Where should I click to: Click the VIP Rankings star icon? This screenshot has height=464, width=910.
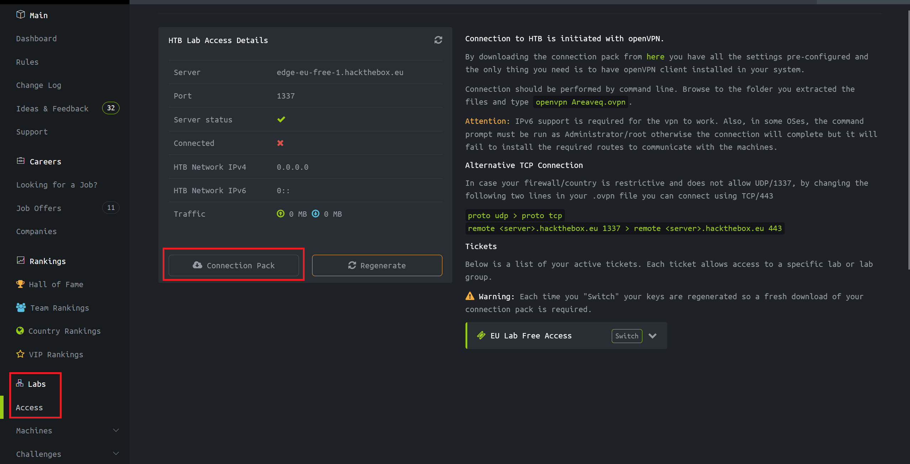[21, 354]
